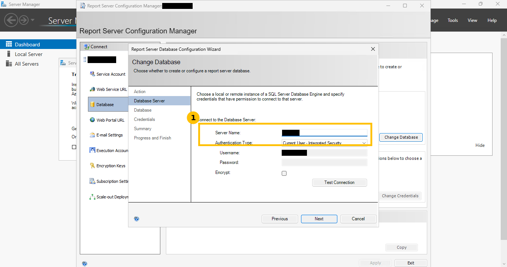Select the Summary step in wizard
Viewport: 507px width, 267px height.
143,129
